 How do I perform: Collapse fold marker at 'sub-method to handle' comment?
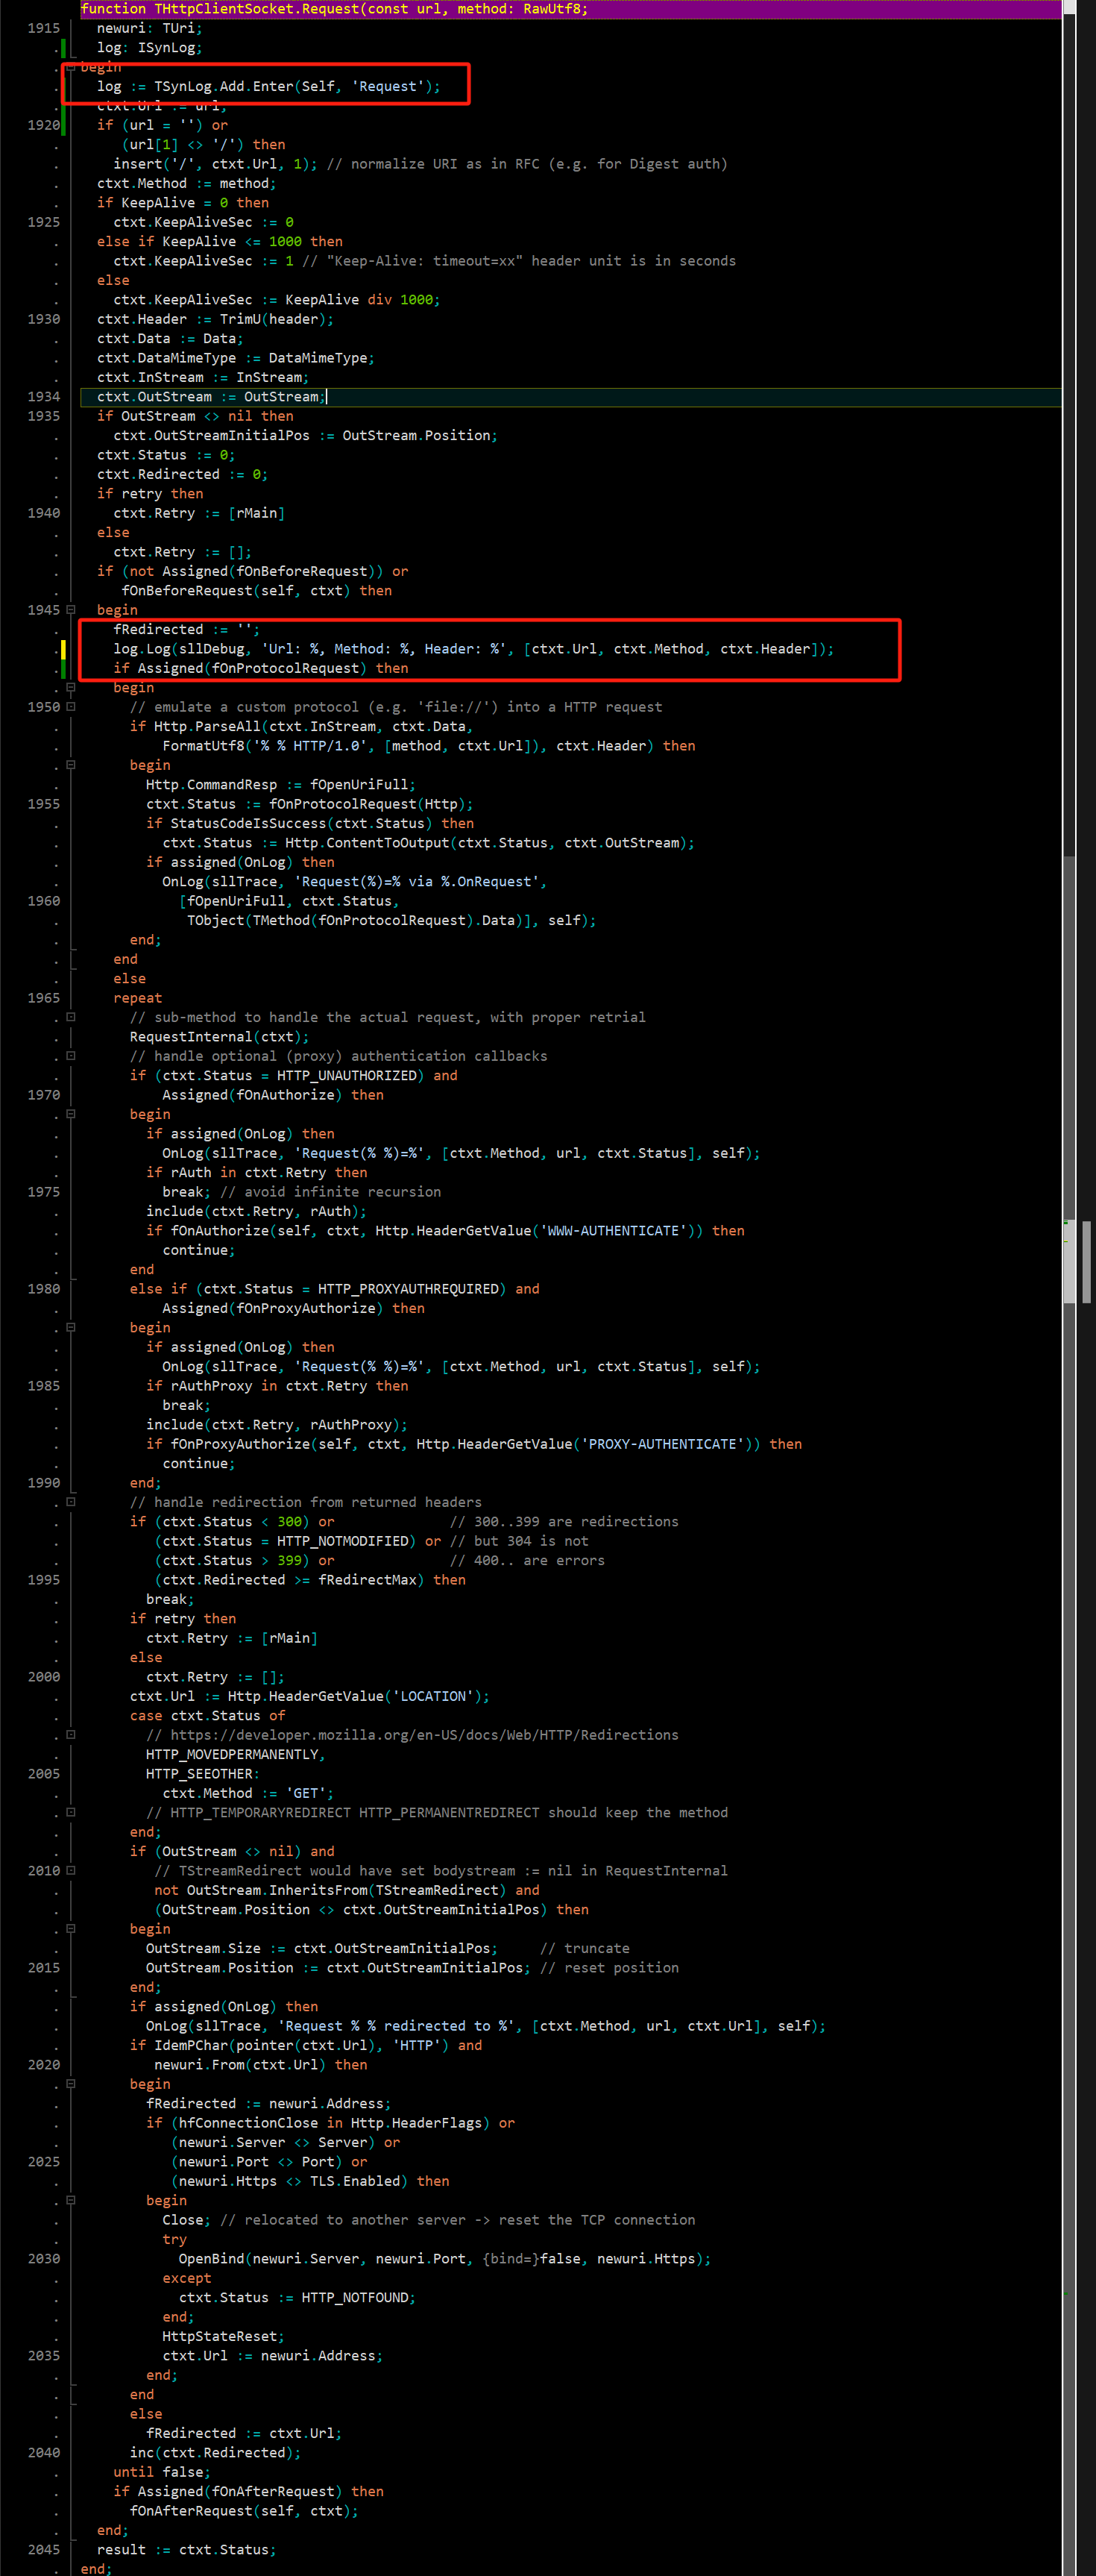click(71, 1017)
